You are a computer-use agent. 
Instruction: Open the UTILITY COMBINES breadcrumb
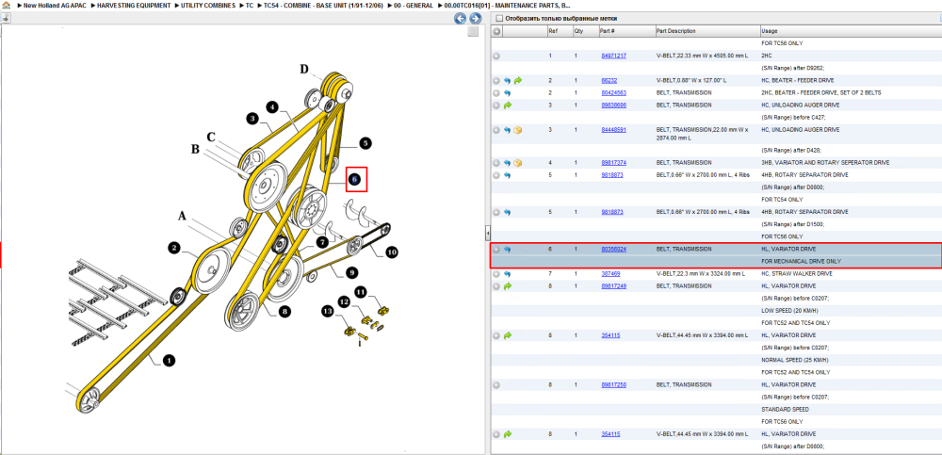click(x=208, y=6)
